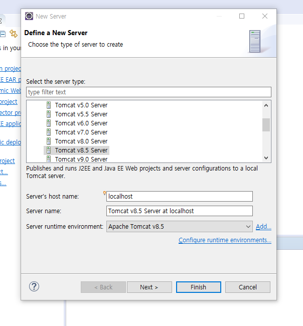Open Server runtime environment dropdown
This screenshot has height=326, width=303.
tap(180, 226)
